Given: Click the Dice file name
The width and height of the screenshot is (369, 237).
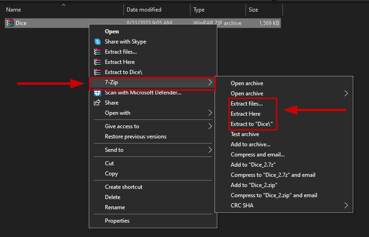Looking at the screenshot, I should point(21,23).
